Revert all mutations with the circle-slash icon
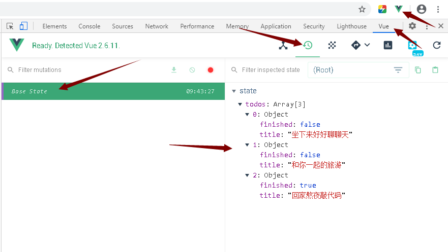This screenshot has width=448, height=252. click(192, 70)
